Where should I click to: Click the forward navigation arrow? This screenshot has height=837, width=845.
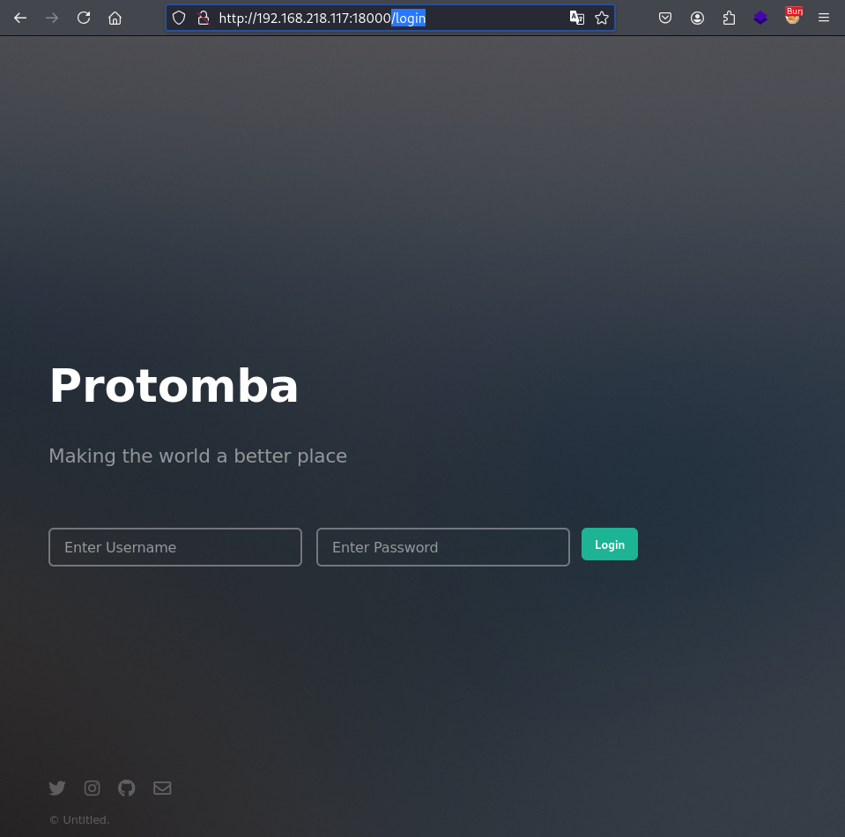(52, 18)
